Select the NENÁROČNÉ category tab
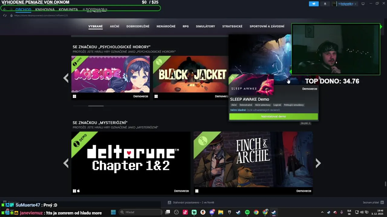Image resolution: width=387 pixels, height=217 pixels. [166, 27]
